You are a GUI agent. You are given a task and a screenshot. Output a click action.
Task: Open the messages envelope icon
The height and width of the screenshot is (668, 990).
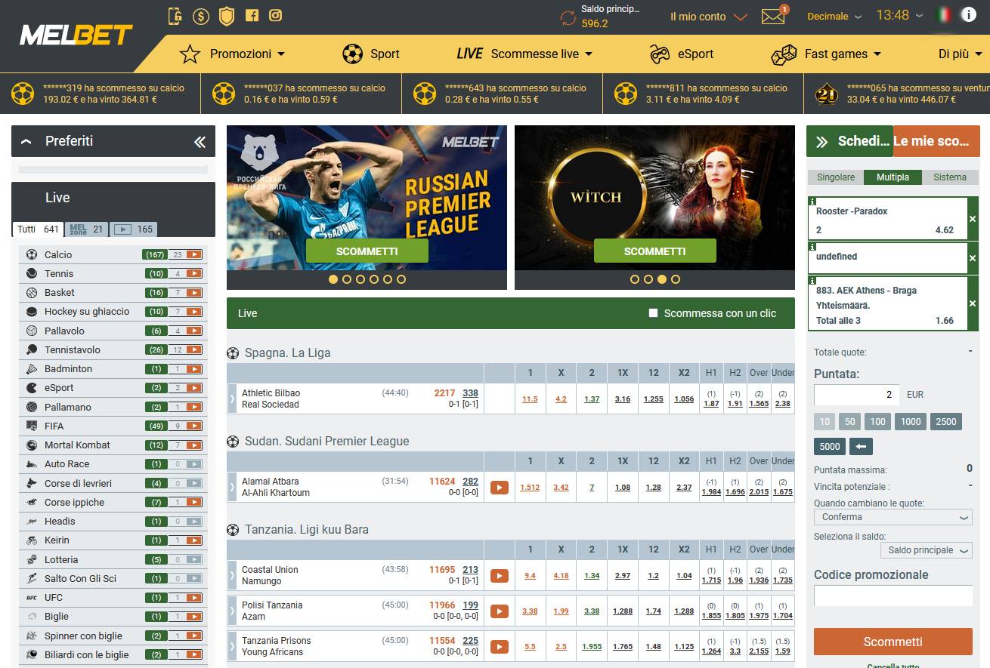(773, 16)
